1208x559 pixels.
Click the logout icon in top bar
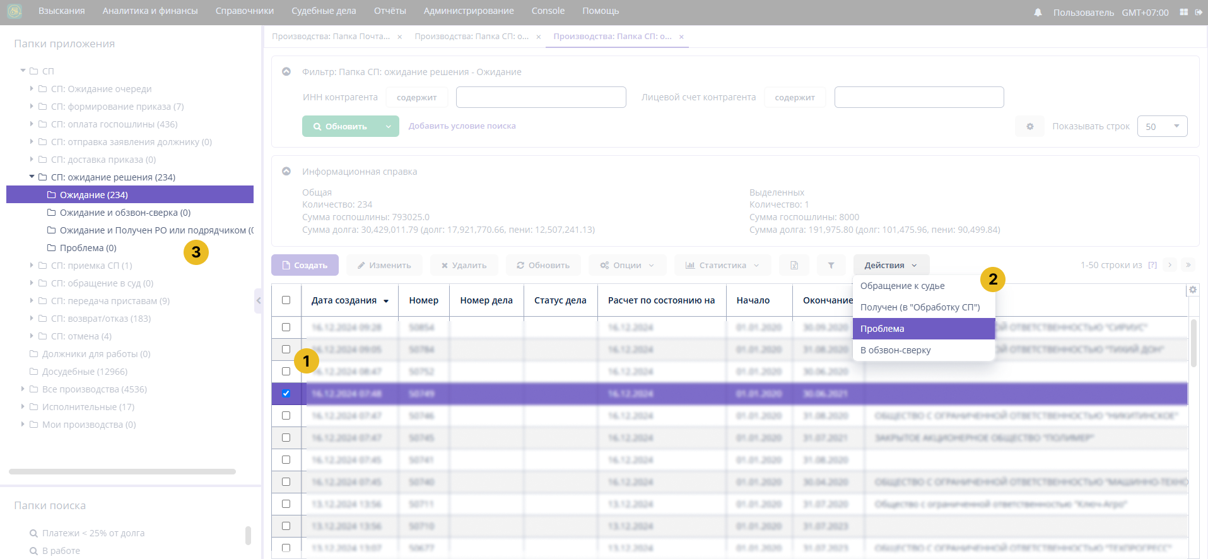(1199, 12)
